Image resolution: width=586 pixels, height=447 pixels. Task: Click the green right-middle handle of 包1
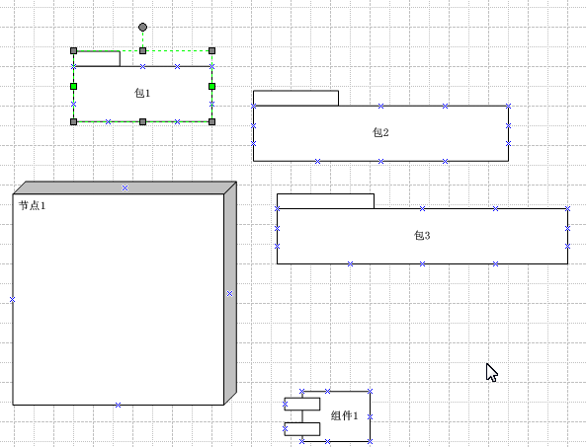(211, 87)
